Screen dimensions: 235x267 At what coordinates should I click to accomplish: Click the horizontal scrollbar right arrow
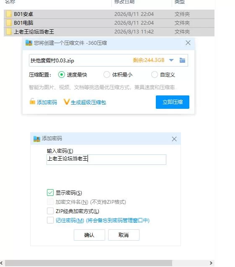pyautogui.click(x=211, y=263)
